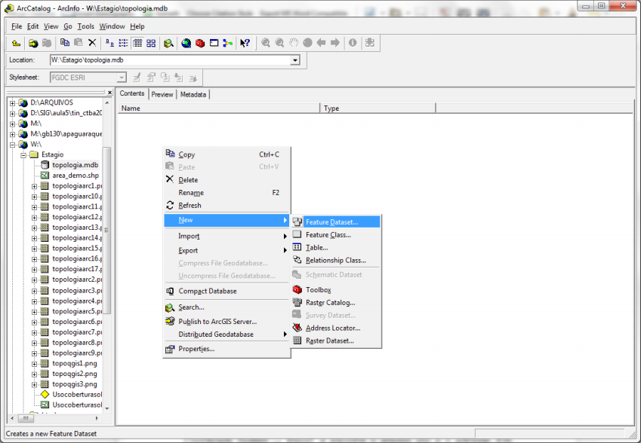This screenshot has height=443, width=641.
Task: Open the ModelBuilder toolbar icon
Action: coord(228,43)
